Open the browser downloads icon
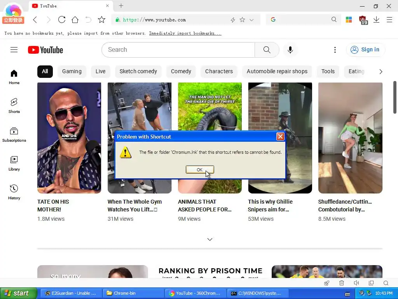 (376, 20)
